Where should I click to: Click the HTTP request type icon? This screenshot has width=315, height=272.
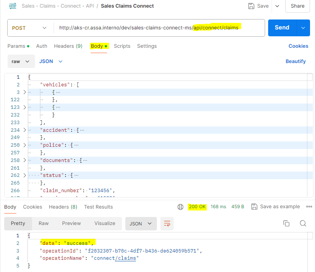(x=13, y=6)
